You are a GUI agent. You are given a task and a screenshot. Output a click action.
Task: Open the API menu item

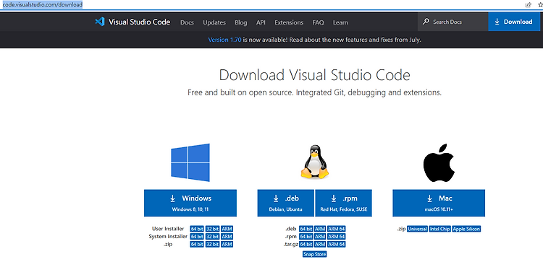point(261,22)
